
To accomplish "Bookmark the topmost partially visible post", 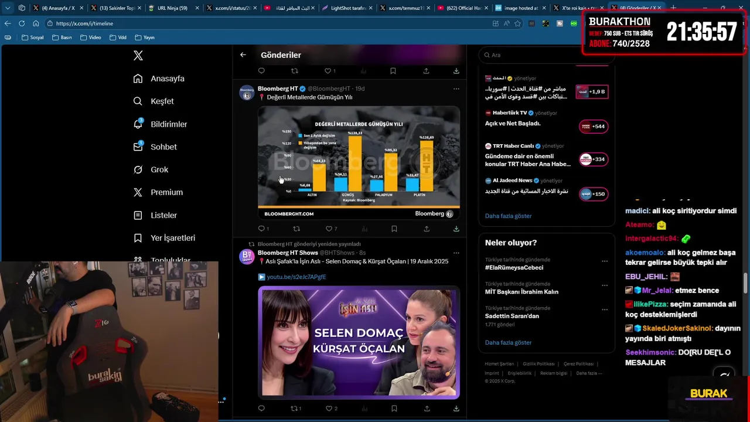I will point(393,71).
